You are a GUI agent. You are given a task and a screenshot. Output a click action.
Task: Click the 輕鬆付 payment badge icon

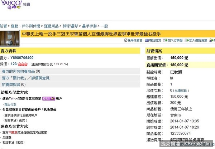coord(49,98)
